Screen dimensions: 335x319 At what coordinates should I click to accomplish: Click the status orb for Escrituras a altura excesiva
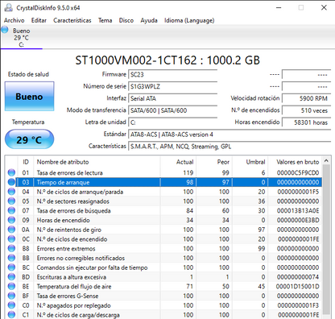11,277
